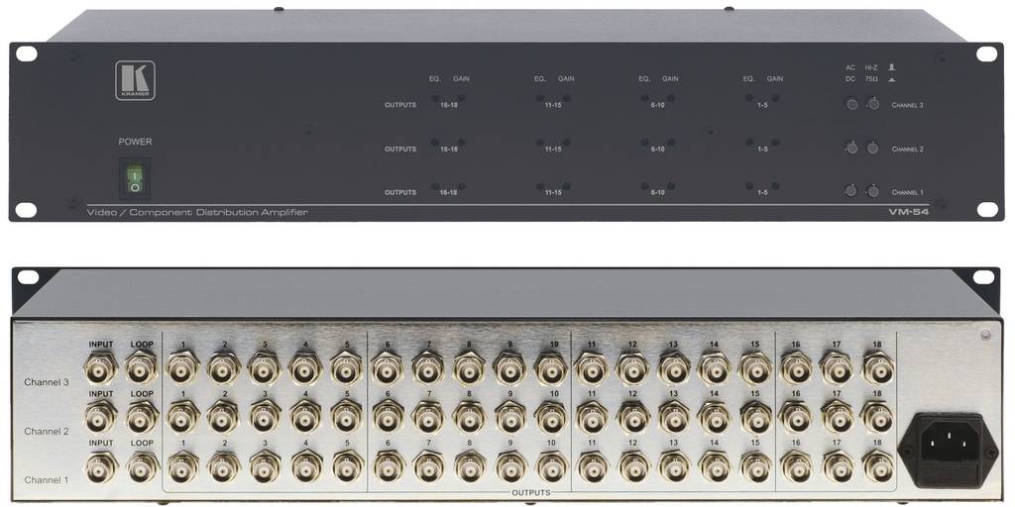The width and height of the screenshot is (1015, 507).
Task: Adjust Channel 2 GAIN trimmer for outputs 16-18
Action: 462,142
